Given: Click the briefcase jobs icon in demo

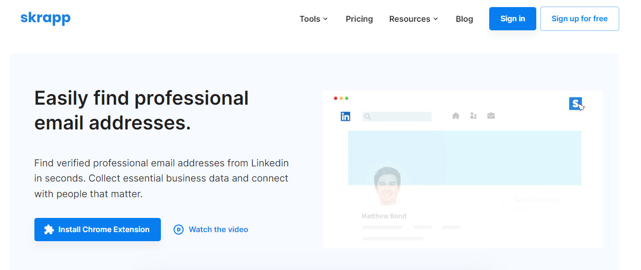Looking at the screenshot, I should click(x=491, y=116).
